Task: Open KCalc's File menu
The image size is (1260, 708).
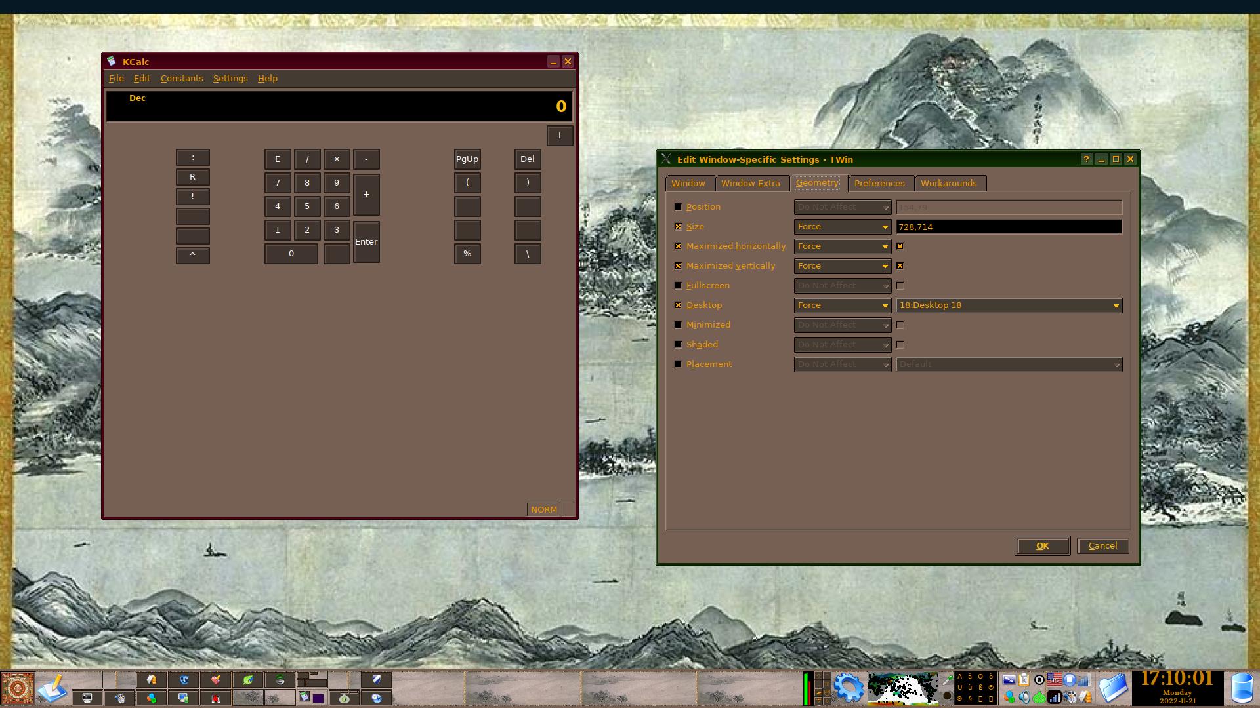Action: (x=116, y=78)
